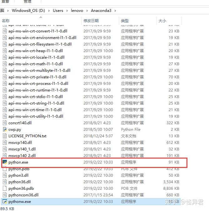209x211 pixels.
Task: Click the icon of api-ms-win-crt-stdio-l1-1-0.dll
Action: point(5,97)
